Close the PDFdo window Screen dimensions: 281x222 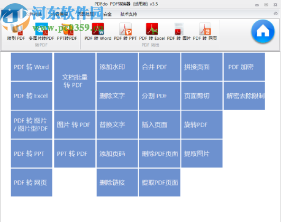[276, 5]
